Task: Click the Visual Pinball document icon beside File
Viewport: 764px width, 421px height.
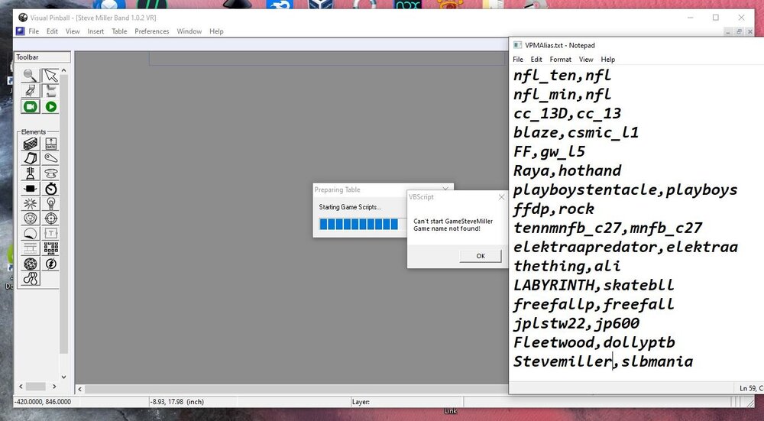Action: tap(20, 31)
